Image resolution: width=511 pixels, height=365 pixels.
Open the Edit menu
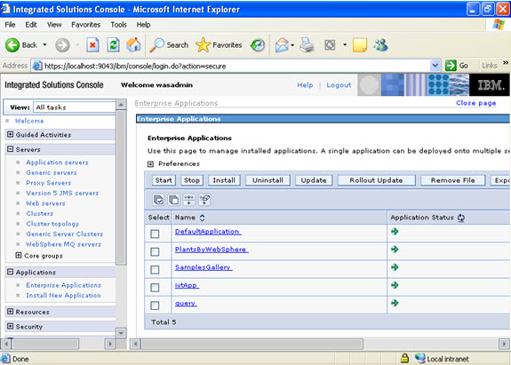pyautogui.click(x=31, y=25)
